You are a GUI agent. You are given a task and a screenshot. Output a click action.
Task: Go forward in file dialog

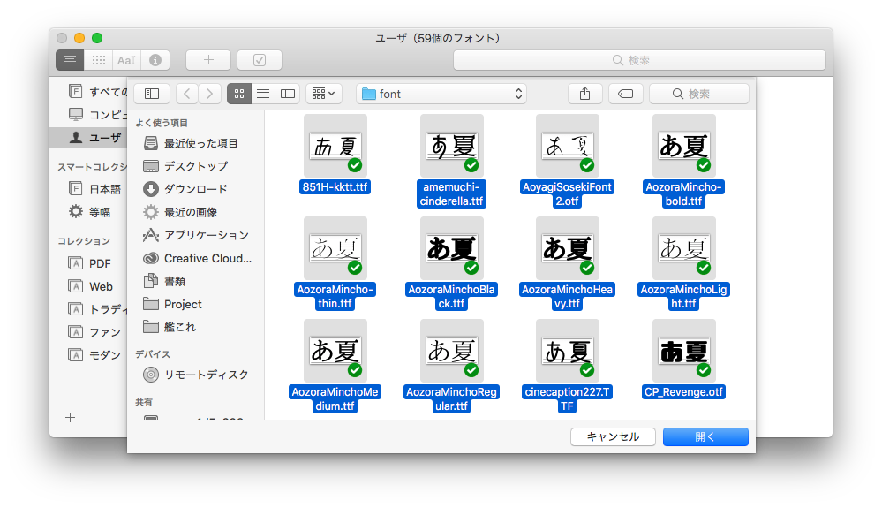tap(209, 94)
